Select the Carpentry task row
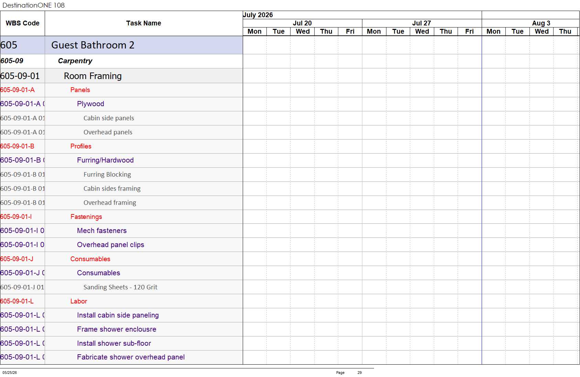 click(x=121, y=61)
